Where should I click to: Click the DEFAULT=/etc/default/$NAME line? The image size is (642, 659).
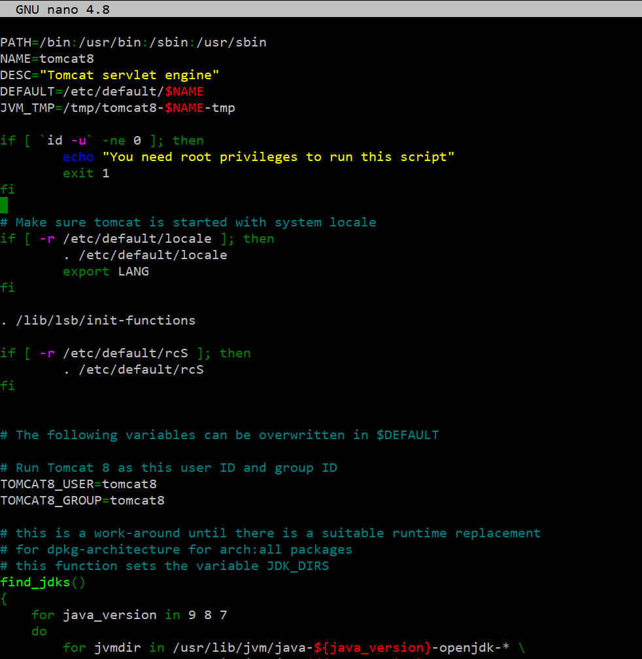102,92
